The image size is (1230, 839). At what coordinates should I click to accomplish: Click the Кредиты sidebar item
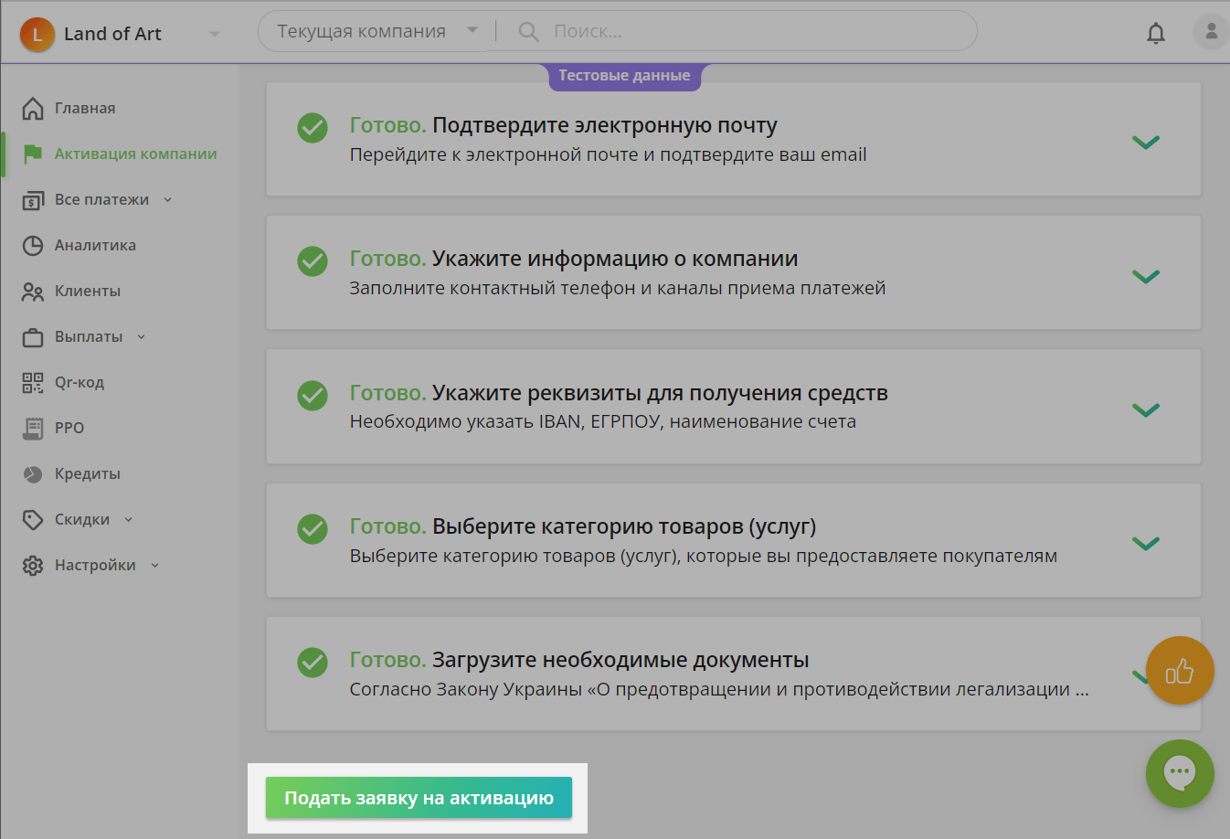point(87,473)
